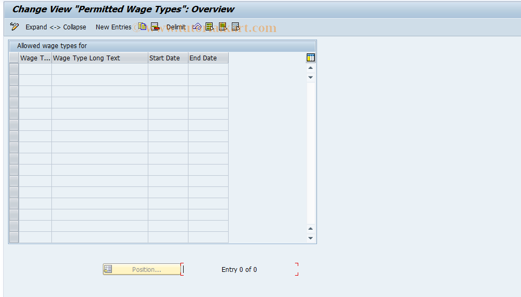
Task: Click first row Start Date cell
Action: click(168, 69)
